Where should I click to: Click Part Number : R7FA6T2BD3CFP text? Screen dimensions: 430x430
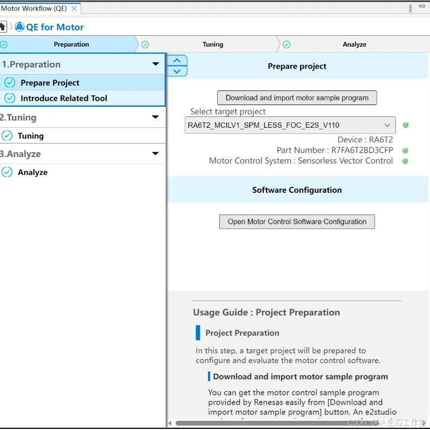[335, 150]
